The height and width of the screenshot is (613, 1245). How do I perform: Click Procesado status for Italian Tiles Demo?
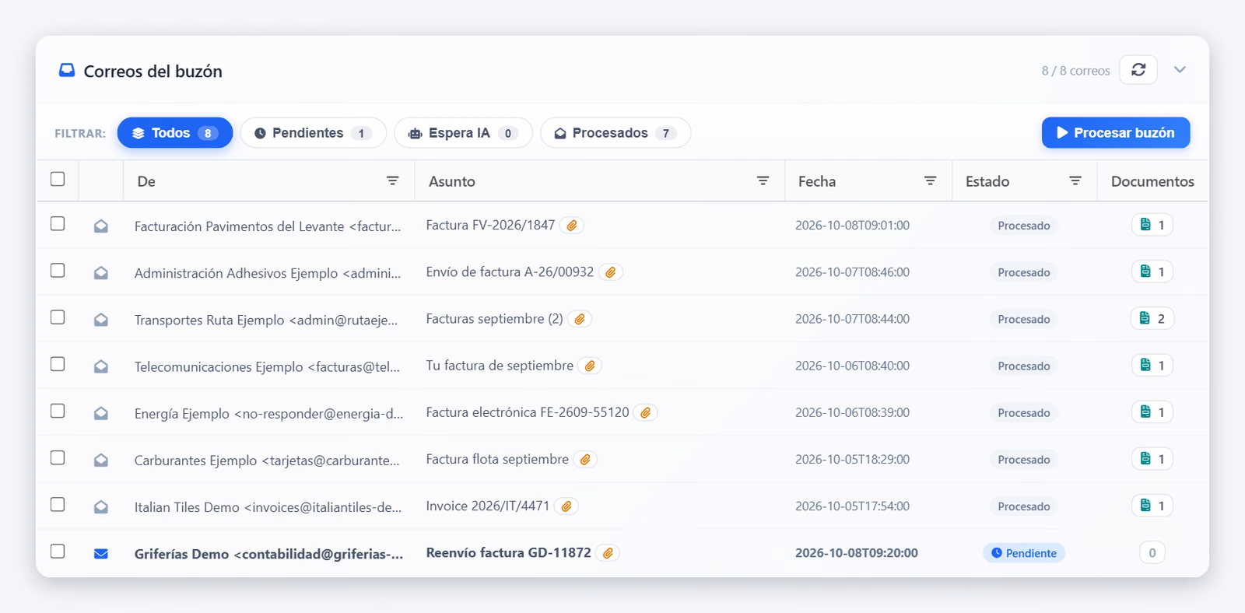click(x=1023, y=506)
